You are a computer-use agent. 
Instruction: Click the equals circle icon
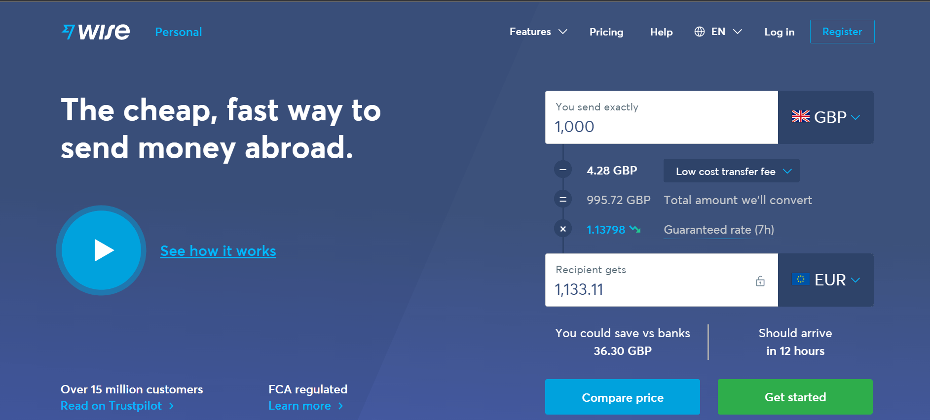click(x=563, y=200)
